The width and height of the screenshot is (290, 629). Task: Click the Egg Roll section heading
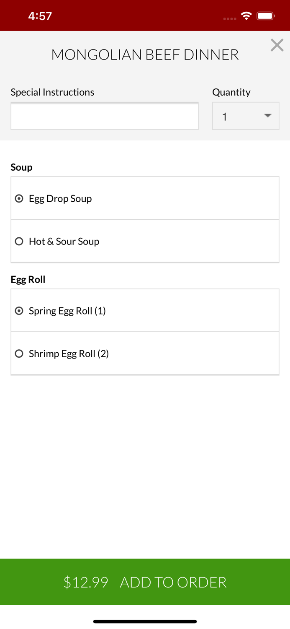pos(28,279)
